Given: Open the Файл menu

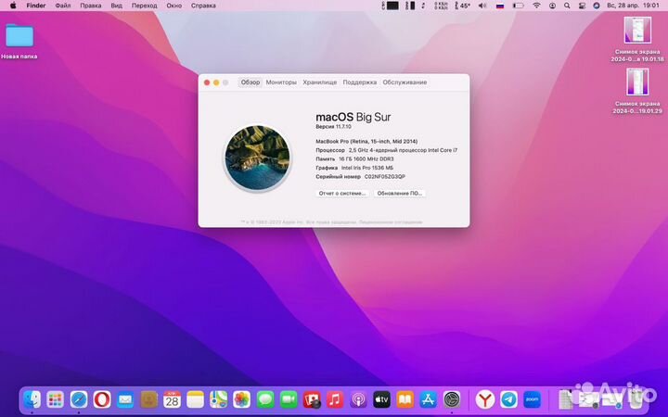Looking at the screenshot, I should (x=63, y=6).
